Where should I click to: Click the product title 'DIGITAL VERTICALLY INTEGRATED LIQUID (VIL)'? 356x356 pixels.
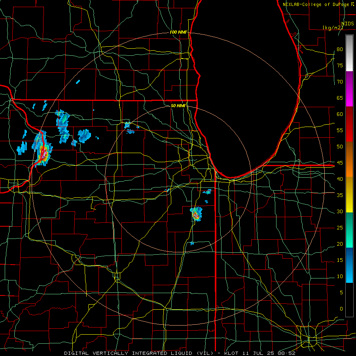139,353
